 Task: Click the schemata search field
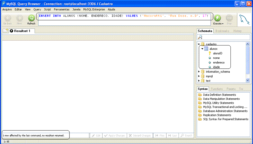pos(223,37)
